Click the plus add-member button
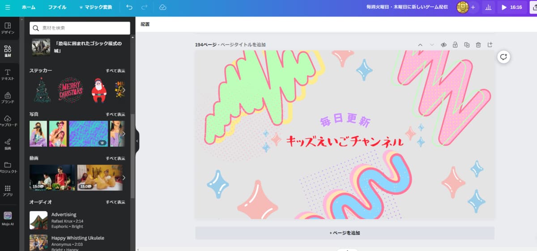The width and height of the screenshot is (537, 251). (x=473, y=7)
